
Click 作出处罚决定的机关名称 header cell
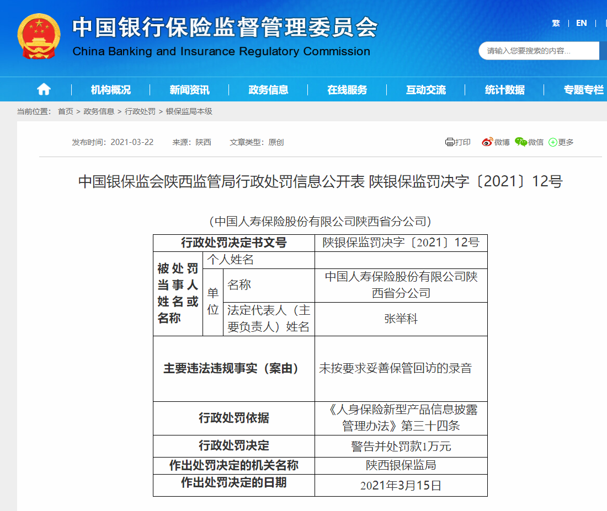pos(234,465)
